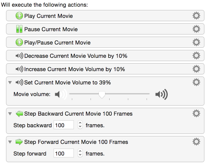Click the speaker icon beside Increase Current Movie Volume
208x163 pixels.
point(20,69)
